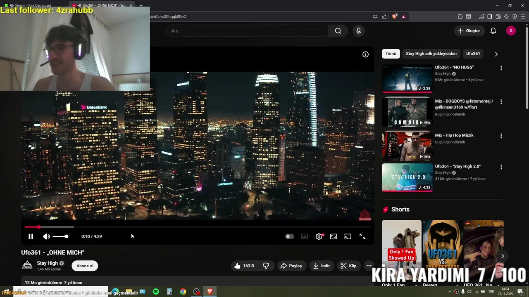Select the Ufo361 filter chip
This screenshot has width=529, height=297.
click(x=473, y=54)
